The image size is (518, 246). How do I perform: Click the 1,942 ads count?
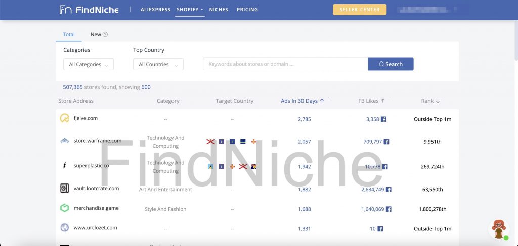(x=304, y=167)
